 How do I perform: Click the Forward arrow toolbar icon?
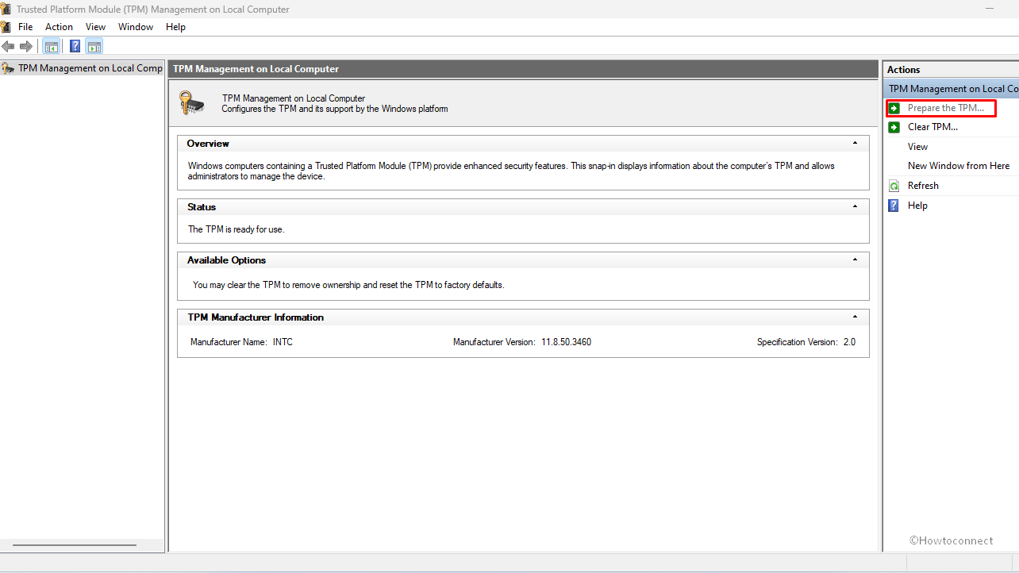[26, 46]
